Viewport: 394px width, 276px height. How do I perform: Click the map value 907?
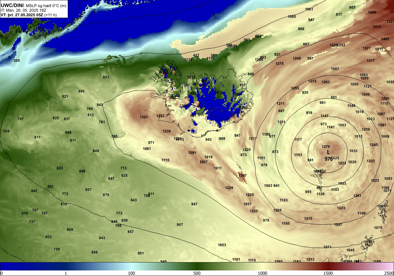180,225
